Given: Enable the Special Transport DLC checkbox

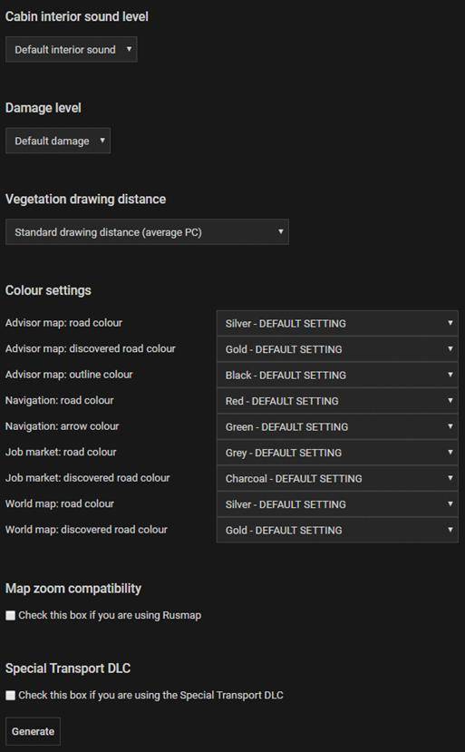Looking at the screenshot, I should [x=11, y=696].
